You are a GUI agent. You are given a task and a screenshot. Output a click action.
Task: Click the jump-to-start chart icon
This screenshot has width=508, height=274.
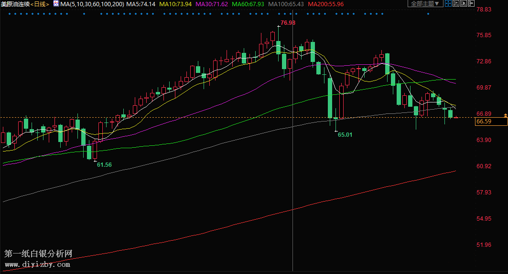click(456, 4)
